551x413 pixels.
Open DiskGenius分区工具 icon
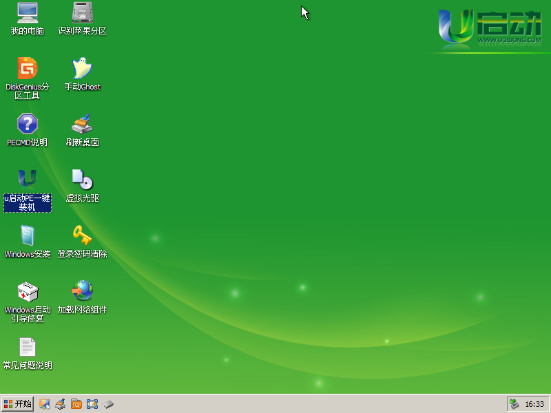point(28,69)
